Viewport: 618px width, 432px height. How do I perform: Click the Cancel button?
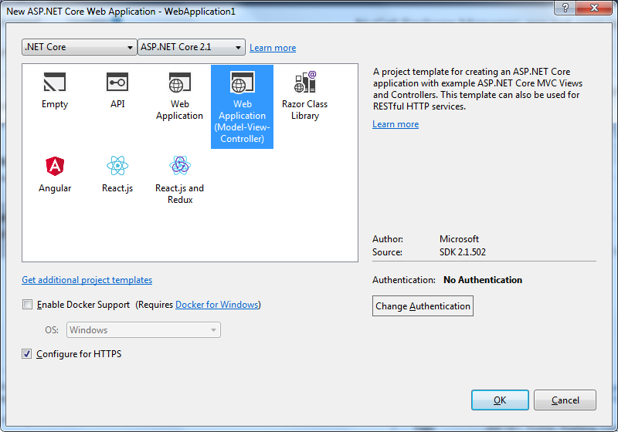pos(565,400)
